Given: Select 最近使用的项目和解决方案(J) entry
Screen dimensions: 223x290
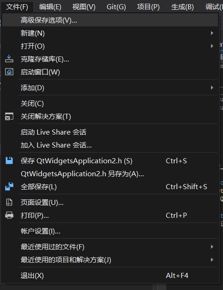Looking at the screenshot, I should tap(110, 259).
